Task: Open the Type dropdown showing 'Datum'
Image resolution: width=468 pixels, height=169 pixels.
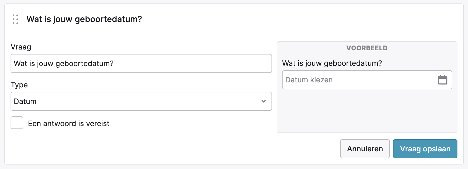Action: (x=141, y=101)
